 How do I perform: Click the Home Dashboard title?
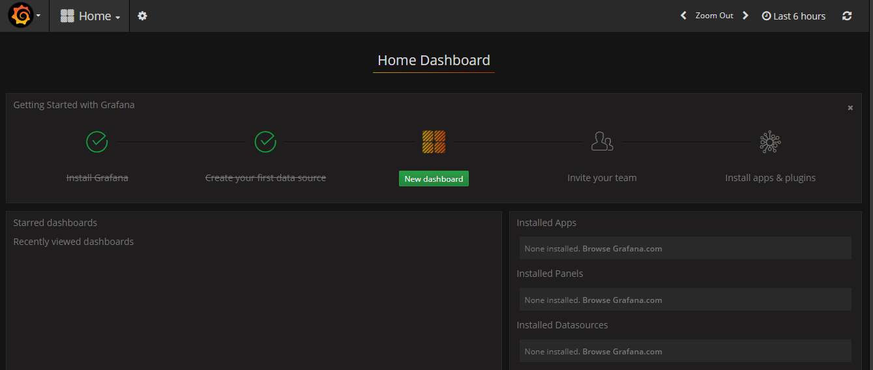click(x=434, y=61)
